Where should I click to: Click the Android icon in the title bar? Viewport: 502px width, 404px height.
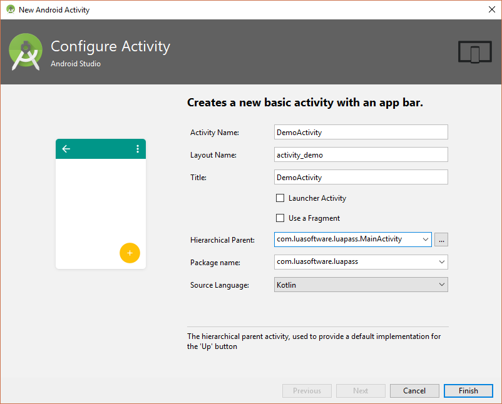[11, 9]
